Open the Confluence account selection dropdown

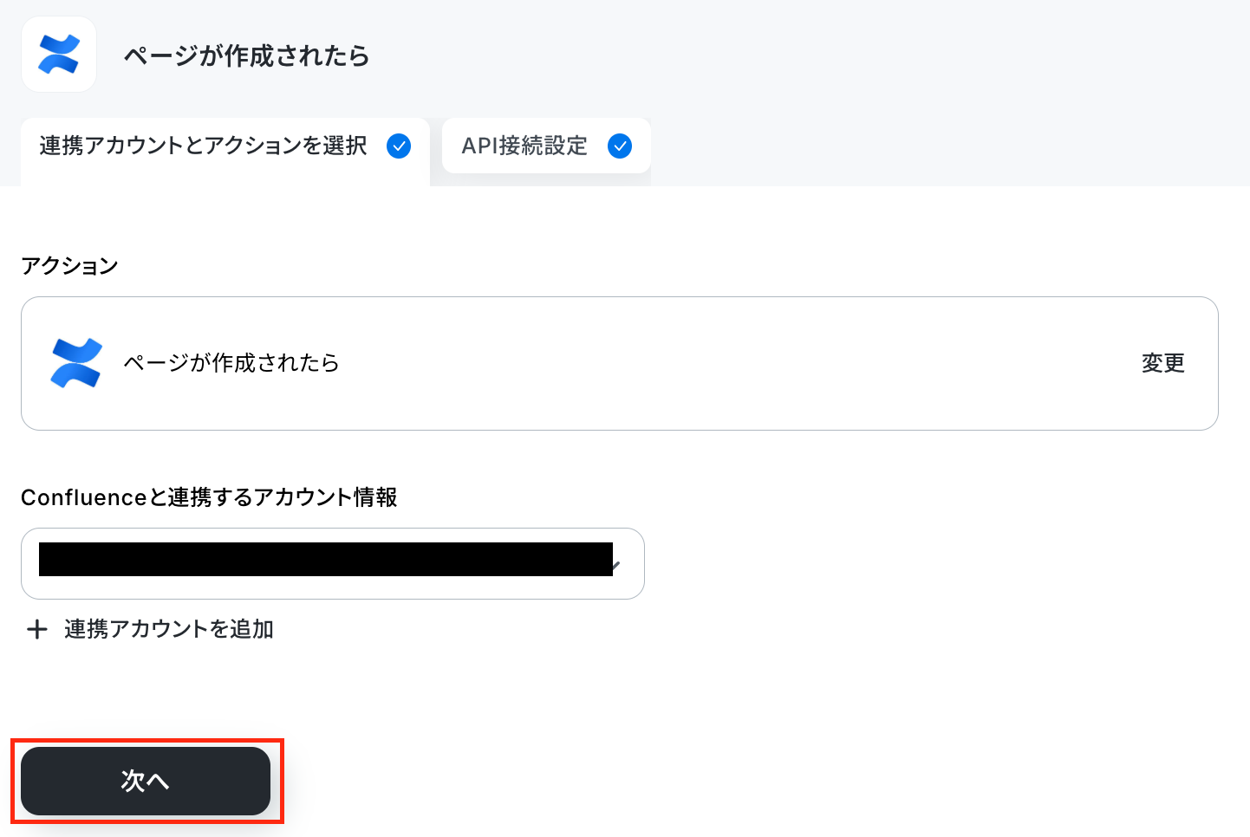pyautogui.click(x=333, y=563)
